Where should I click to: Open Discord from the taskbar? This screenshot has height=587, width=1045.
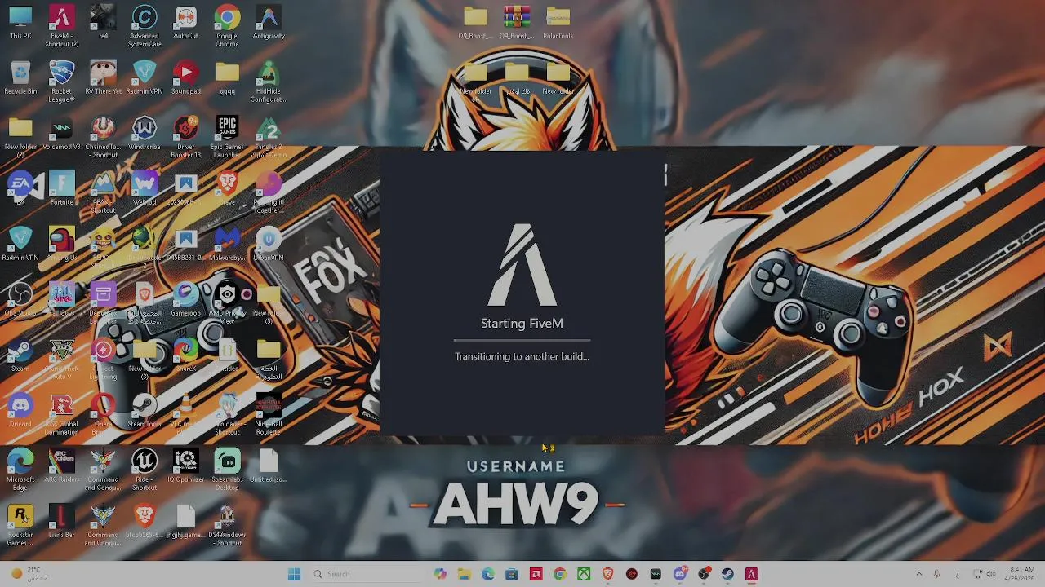pyautogui.click(x=679, y=574)
